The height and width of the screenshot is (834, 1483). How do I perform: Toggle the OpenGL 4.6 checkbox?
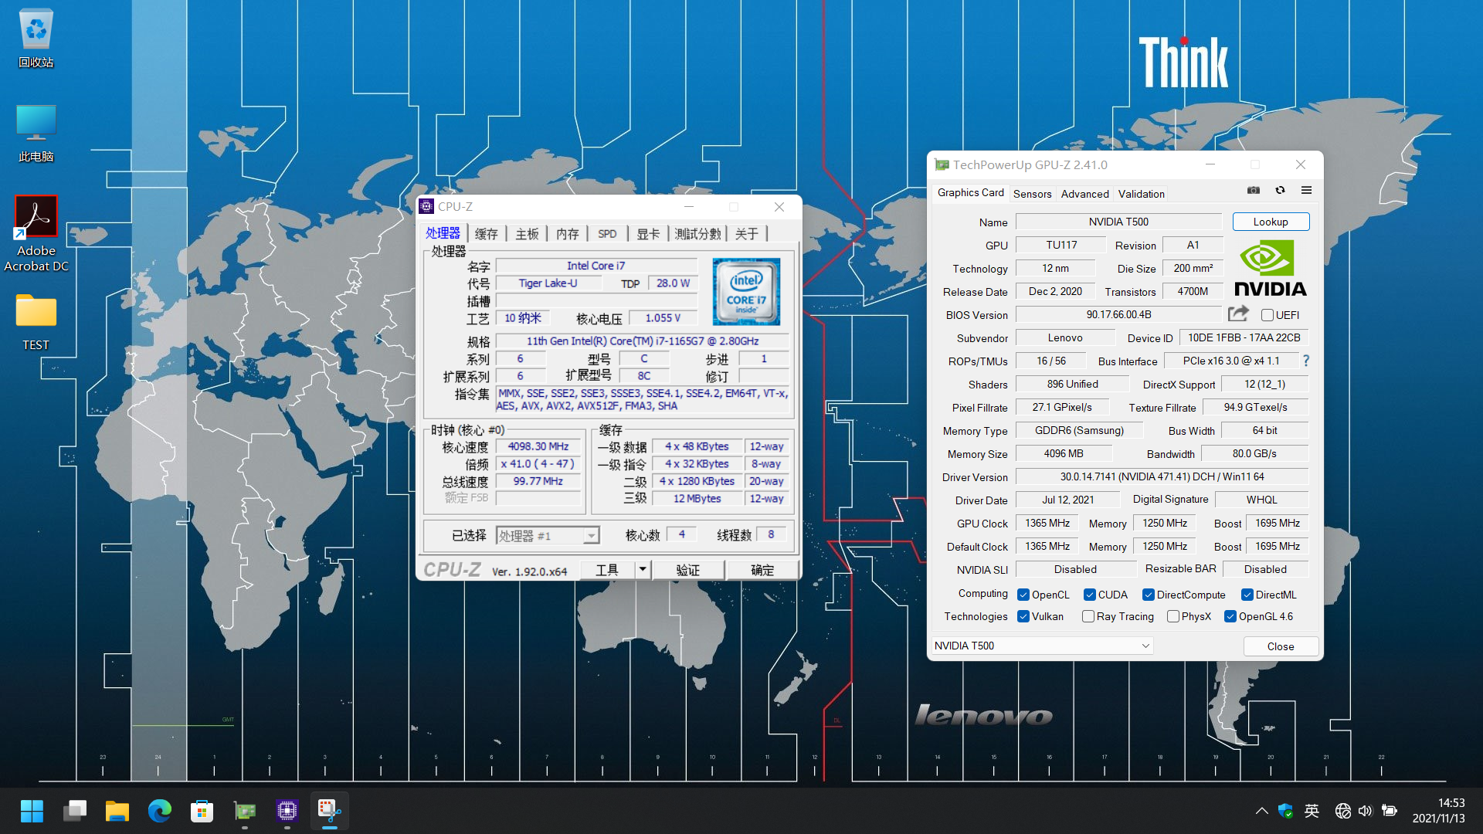coord(1230,616)
